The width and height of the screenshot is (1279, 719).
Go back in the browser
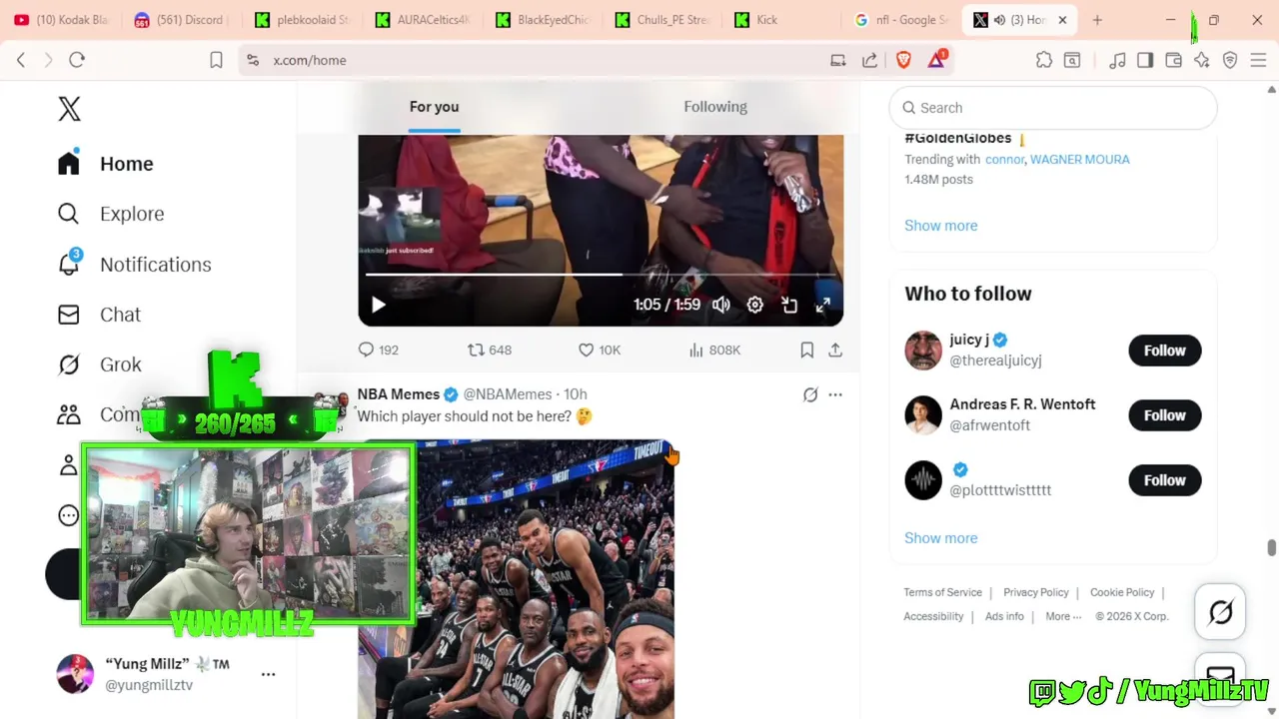(21, 60)
